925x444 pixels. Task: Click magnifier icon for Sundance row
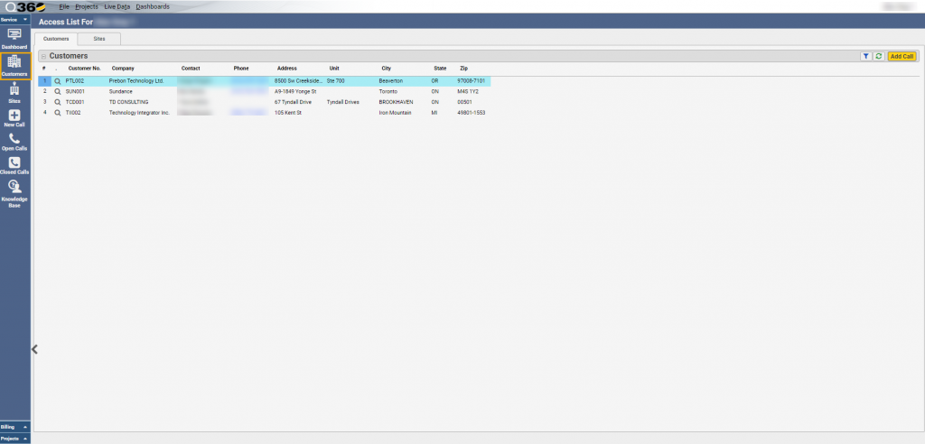(57, 91)
